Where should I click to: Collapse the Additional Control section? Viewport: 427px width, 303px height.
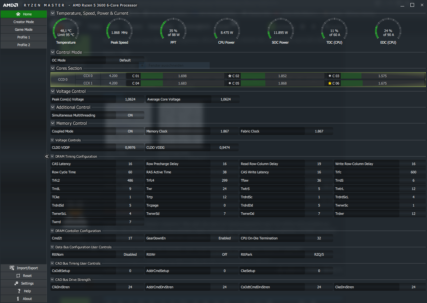[x=53, y=107]
